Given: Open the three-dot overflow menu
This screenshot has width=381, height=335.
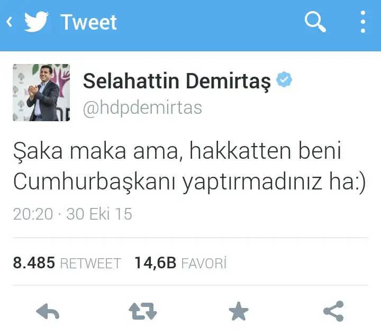Looking at the screenshot, I should click(x=363, y=22).
